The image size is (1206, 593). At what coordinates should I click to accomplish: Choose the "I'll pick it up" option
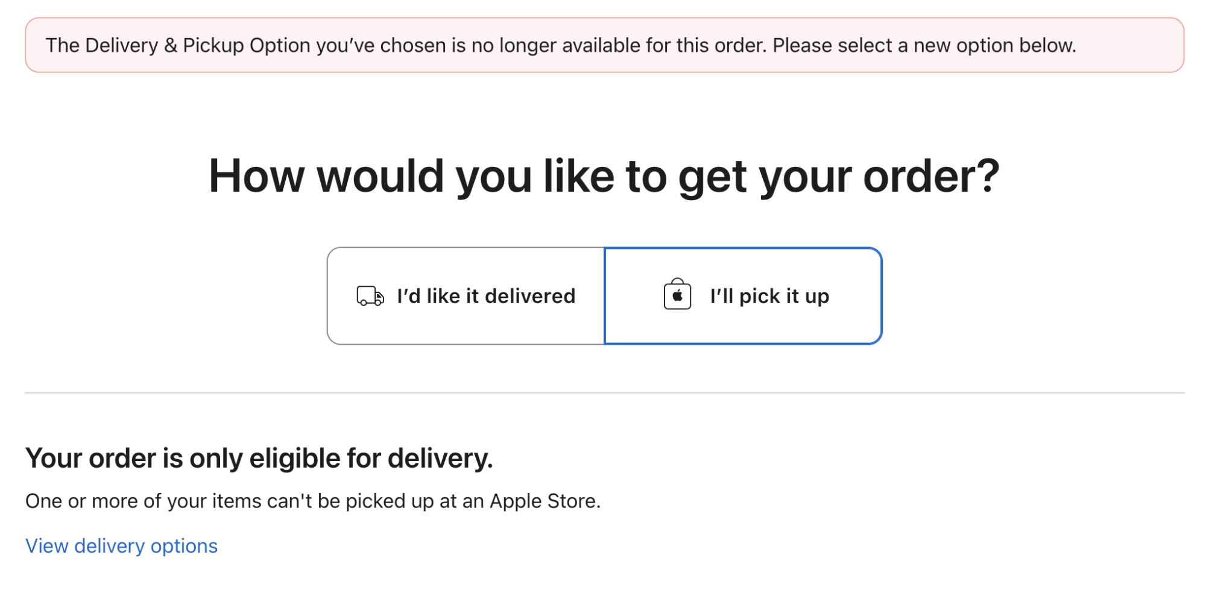[743, 296]
